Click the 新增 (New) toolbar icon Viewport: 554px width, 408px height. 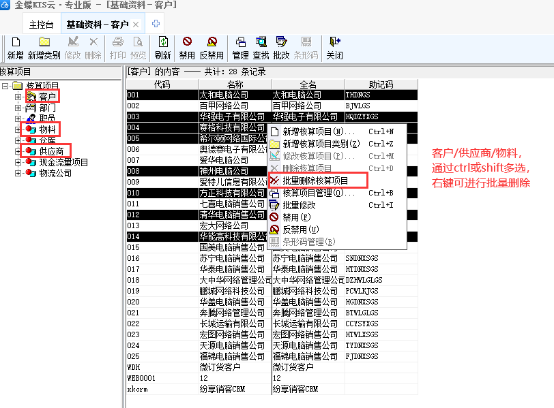point(15,43)
